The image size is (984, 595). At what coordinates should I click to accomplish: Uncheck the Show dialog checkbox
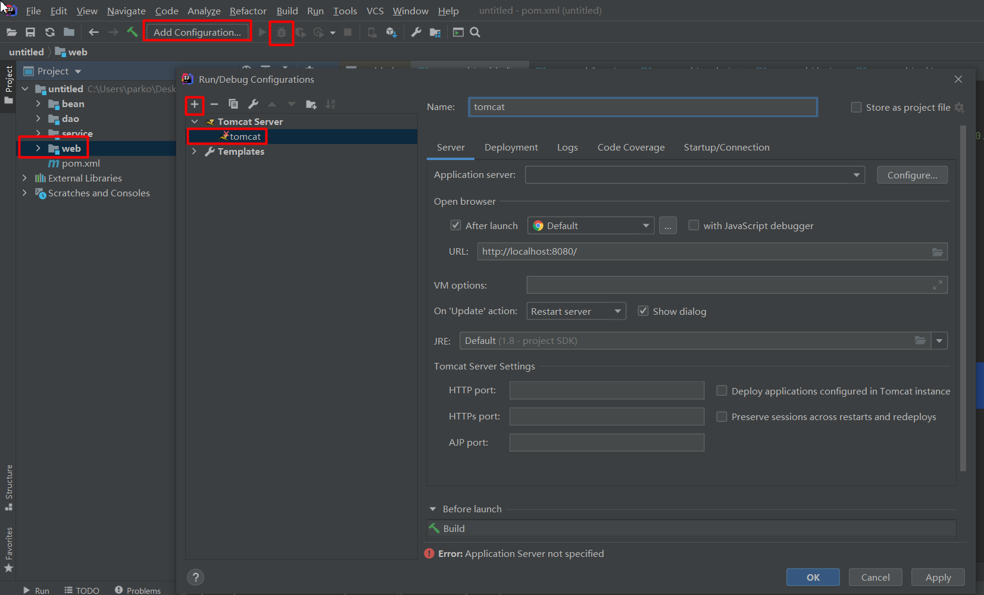pyautogui.click(x=643, y=311)
